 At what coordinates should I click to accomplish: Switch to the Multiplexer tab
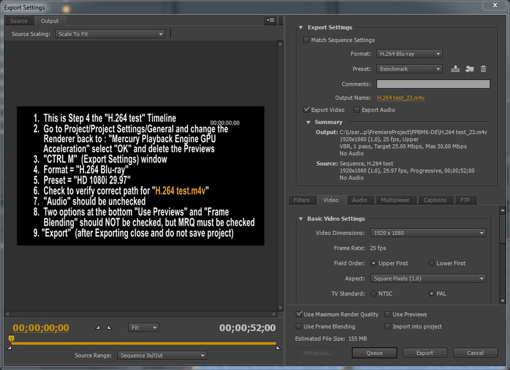[x=395, y=200]
